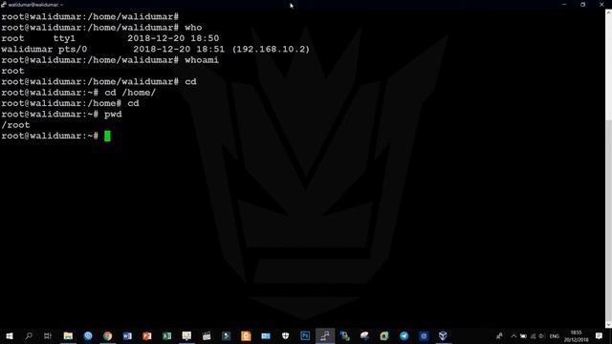Open the Windows Start menu
This screenshot has width=612, height=344.
coord(10,335)
